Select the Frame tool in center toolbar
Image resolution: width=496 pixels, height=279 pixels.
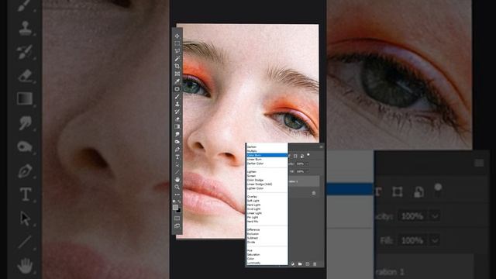pyautogui.click(x=177, y=74)
